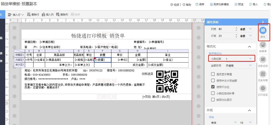Open the 属性 properties panel icon
This screenshot has height=125, width=271.
[263, 30]
